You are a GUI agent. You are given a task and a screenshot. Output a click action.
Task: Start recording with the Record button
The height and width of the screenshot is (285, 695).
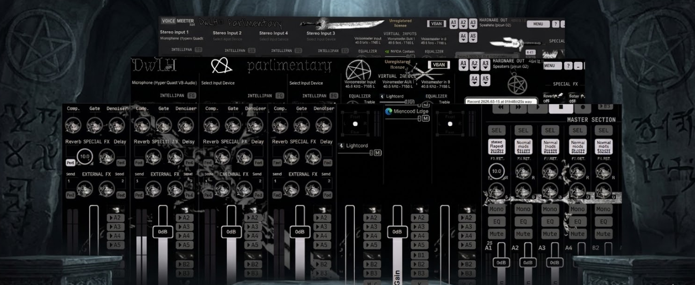(582, 108)
